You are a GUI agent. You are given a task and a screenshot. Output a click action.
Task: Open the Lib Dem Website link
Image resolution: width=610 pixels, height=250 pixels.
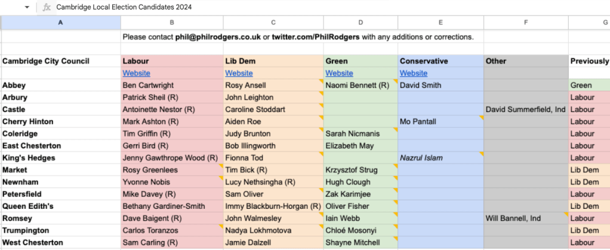tap(239, 73)
